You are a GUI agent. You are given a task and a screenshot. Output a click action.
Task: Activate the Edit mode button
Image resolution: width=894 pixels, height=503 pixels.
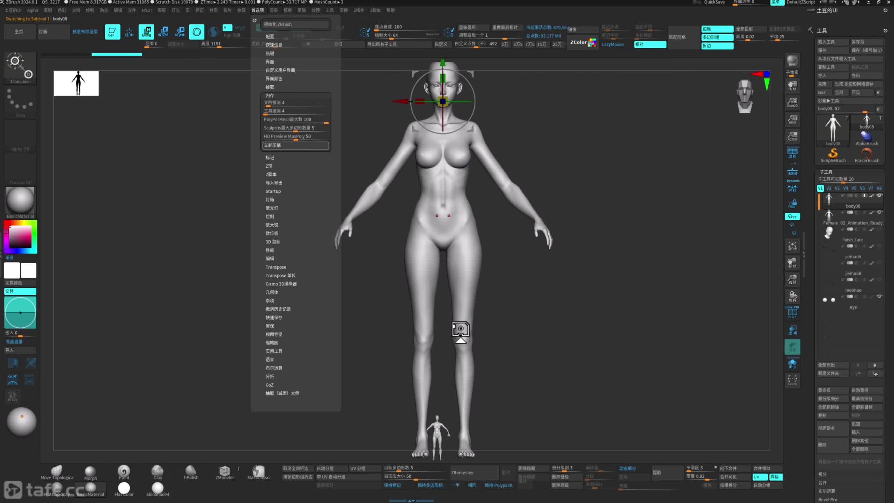[112, 32]
